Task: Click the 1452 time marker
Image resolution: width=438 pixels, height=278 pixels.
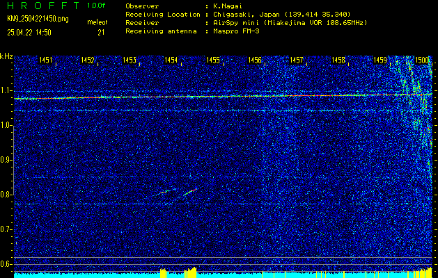Action: (88, 60)
